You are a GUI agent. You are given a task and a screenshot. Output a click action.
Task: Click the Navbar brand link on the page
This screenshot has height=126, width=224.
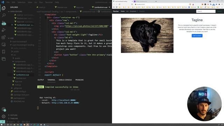click(x=116, y=11)
